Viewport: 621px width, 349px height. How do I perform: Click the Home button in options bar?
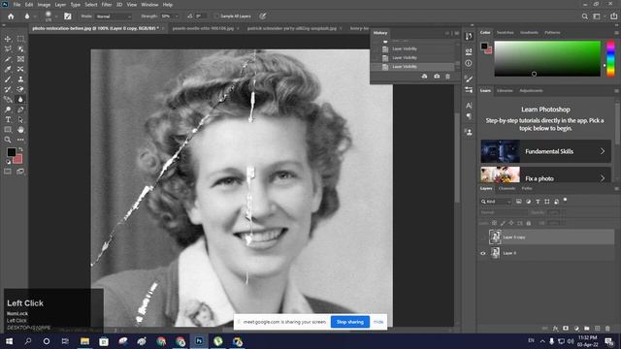pos(11,16)
